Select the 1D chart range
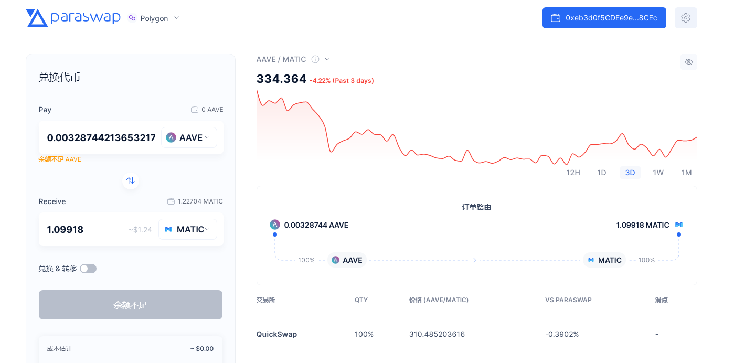This screenshot has width=734, height=363. pos(602,173)
